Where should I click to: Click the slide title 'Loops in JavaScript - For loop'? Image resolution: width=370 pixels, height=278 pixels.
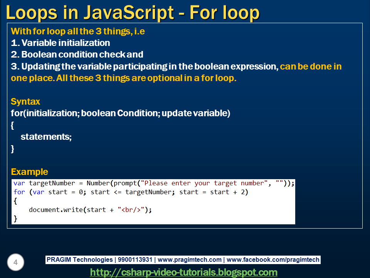(x=133, y=13)
